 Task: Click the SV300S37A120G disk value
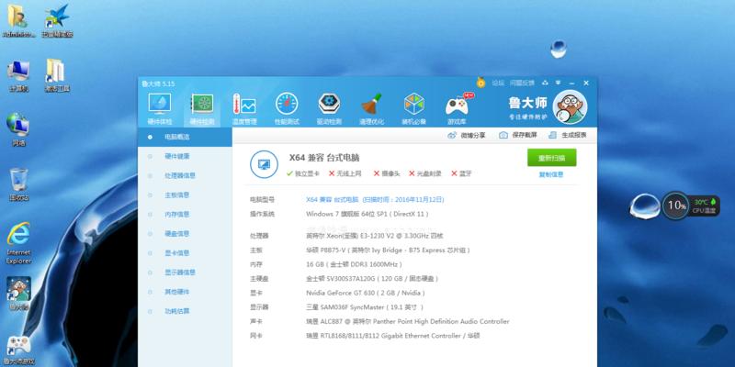[372, 279]
